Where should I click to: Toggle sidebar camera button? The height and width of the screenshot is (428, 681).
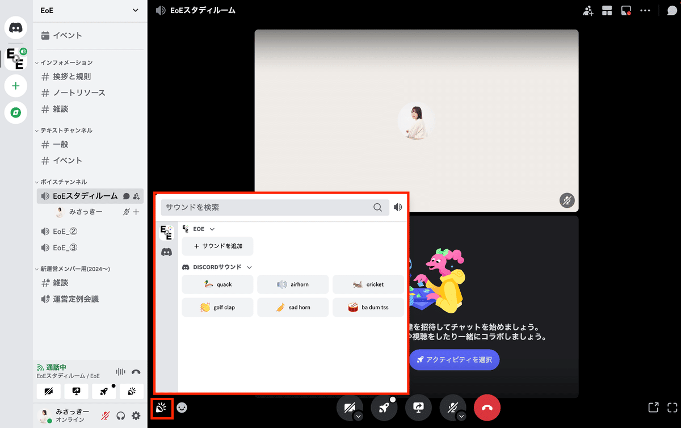click(48, 391)
